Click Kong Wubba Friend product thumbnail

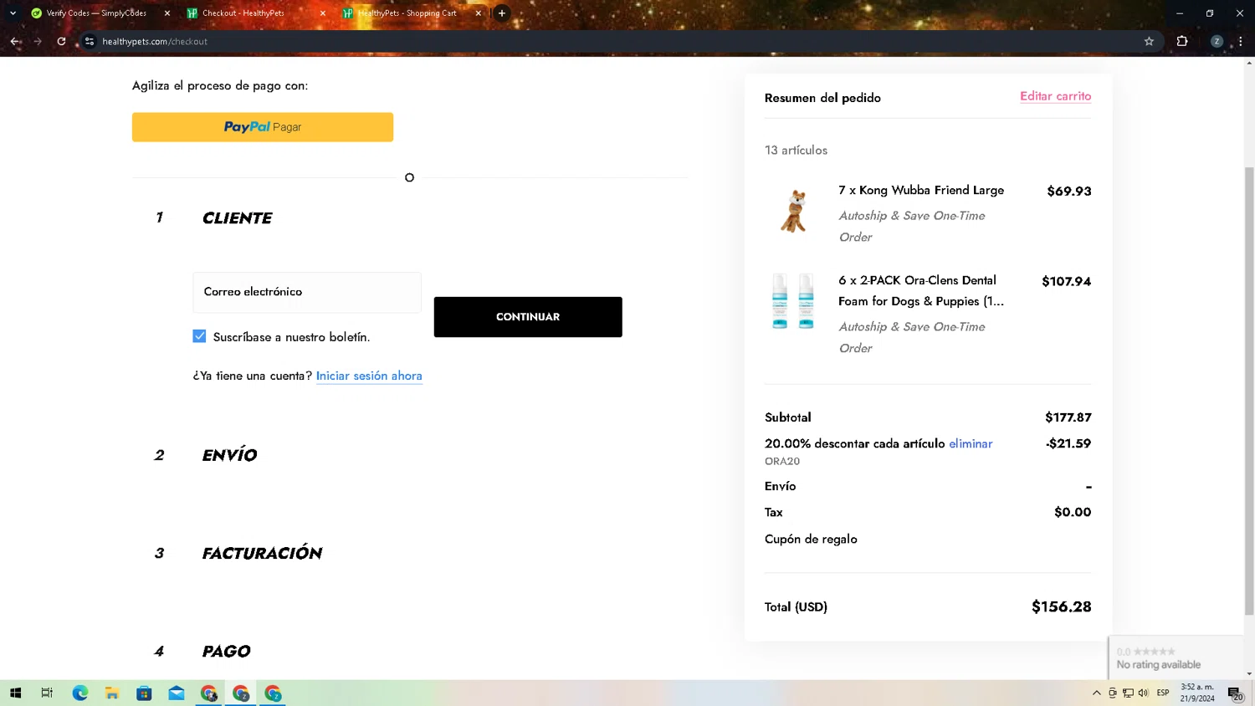(x=794, y=211)
